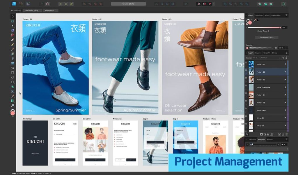Zoom in with Navigator plus button
The image size is (298, 175).
[x=279, y=145]
